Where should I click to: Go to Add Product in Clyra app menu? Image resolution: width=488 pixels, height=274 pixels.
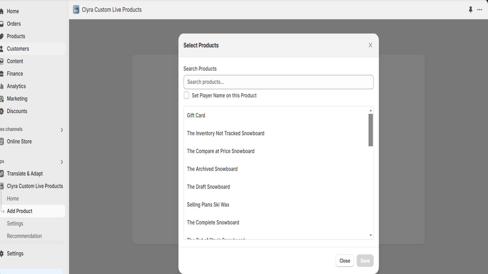click(x=20, y=211)
